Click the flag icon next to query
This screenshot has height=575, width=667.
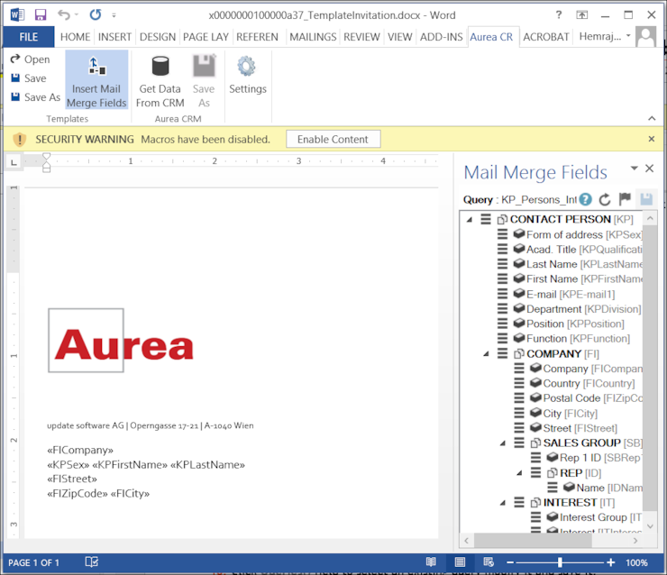[x=625, y=198]
